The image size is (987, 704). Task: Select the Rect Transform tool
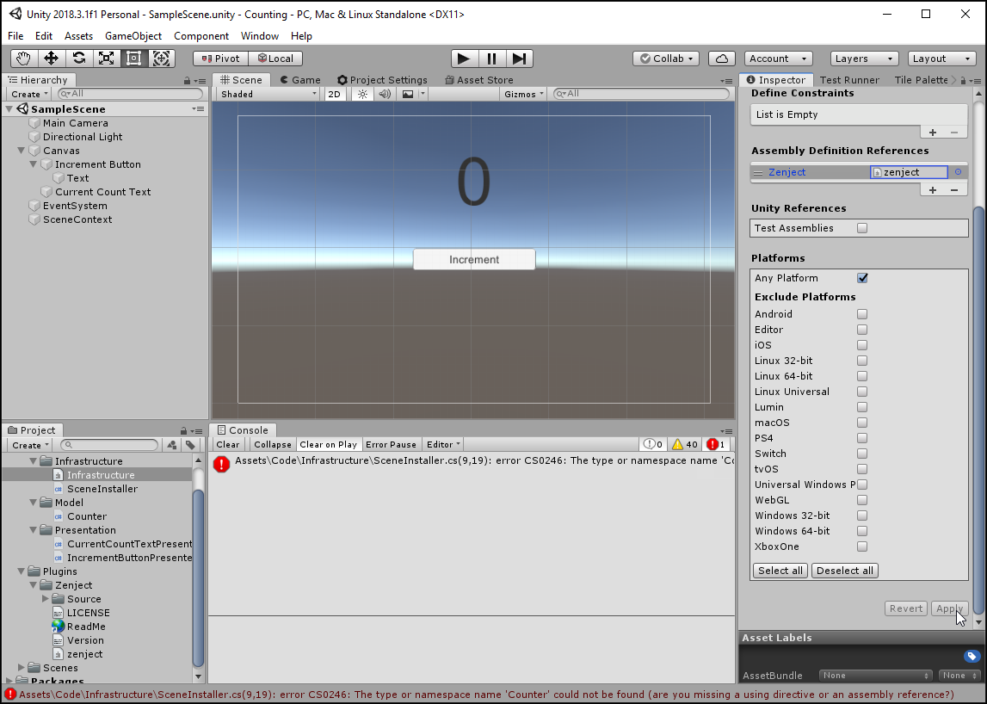pyautogui.click(x=133, y=59)
